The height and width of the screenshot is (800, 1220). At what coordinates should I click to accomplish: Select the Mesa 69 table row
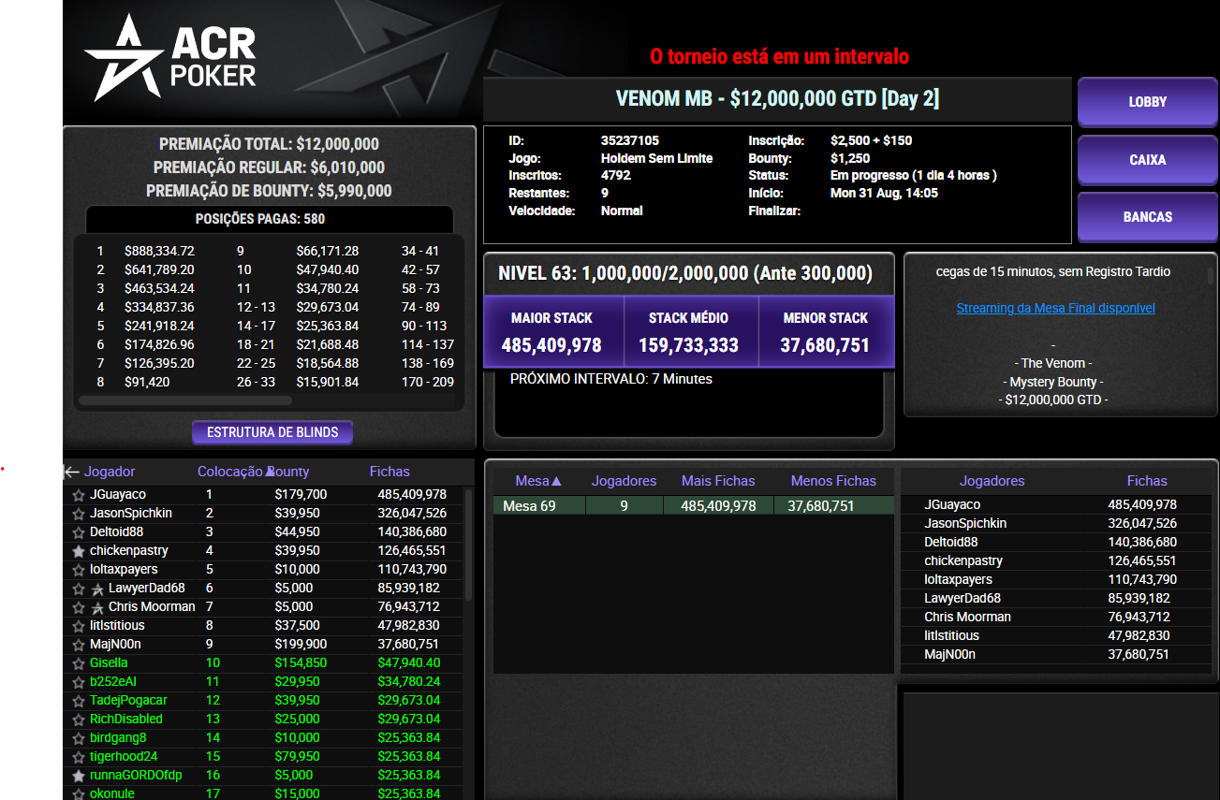694,505
